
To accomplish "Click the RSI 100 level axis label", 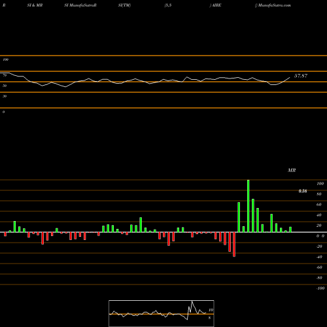I will click(x=5, y=60).
